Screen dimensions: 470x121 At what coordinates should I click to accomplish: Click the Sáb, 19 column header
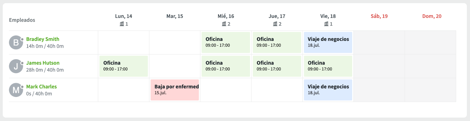pyautogui.click(x=379, y=16)
